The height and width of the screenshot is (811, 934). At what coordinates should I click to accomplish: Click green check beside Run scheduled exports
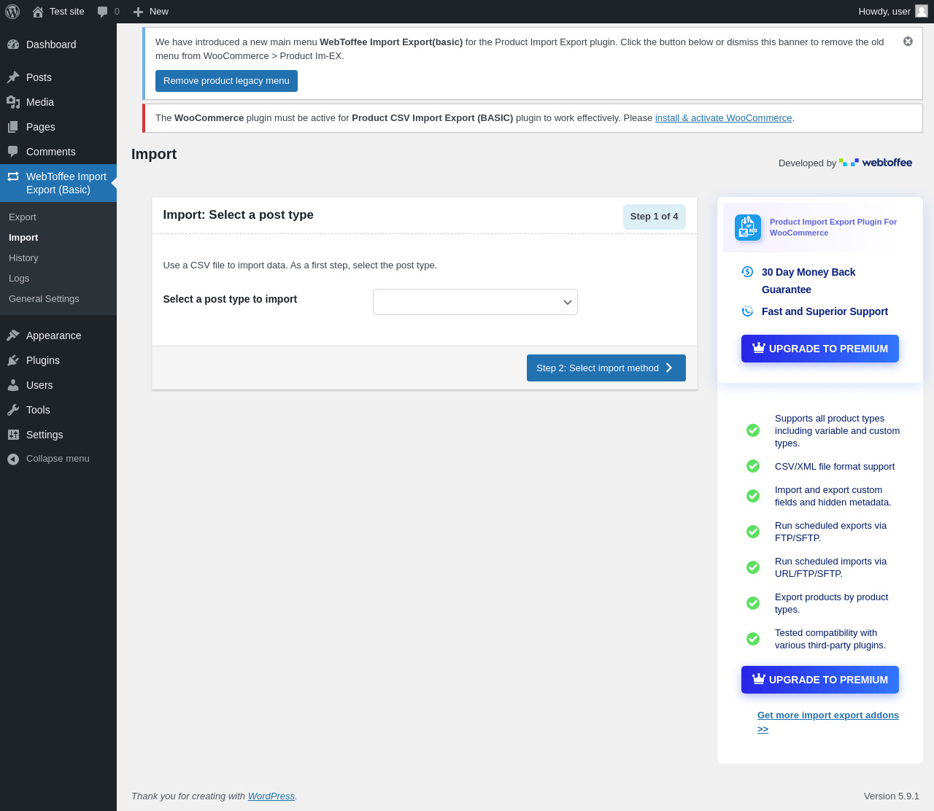click(x=753, y=532)
